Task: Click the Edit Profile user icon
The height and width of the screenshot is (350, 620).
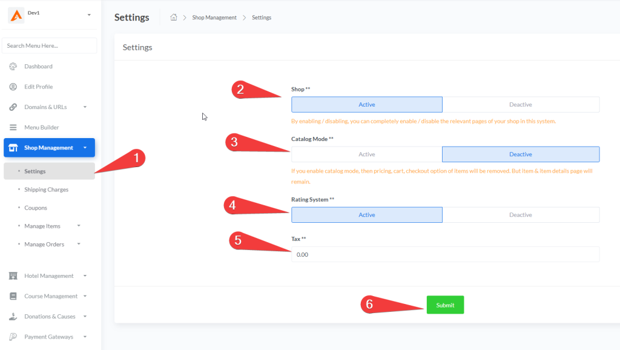Action: pyautogui.click(x=13, y=87)
